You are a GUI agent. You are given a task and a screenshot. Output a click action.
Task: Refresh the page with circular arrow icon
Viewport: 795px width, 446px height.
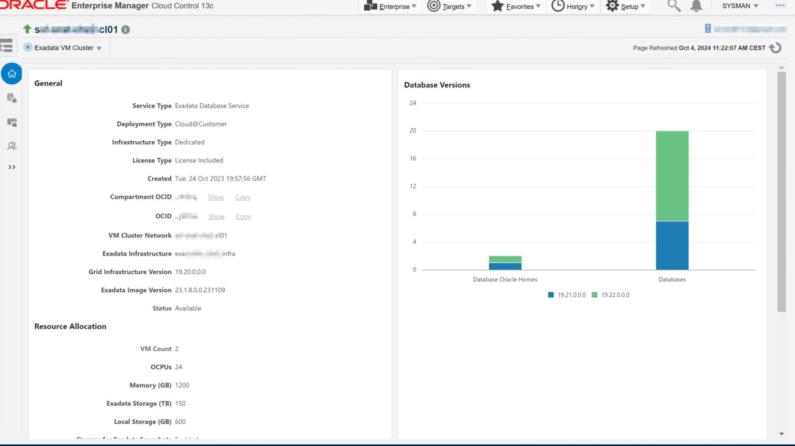pyautogui.click(x=775, y=48)
